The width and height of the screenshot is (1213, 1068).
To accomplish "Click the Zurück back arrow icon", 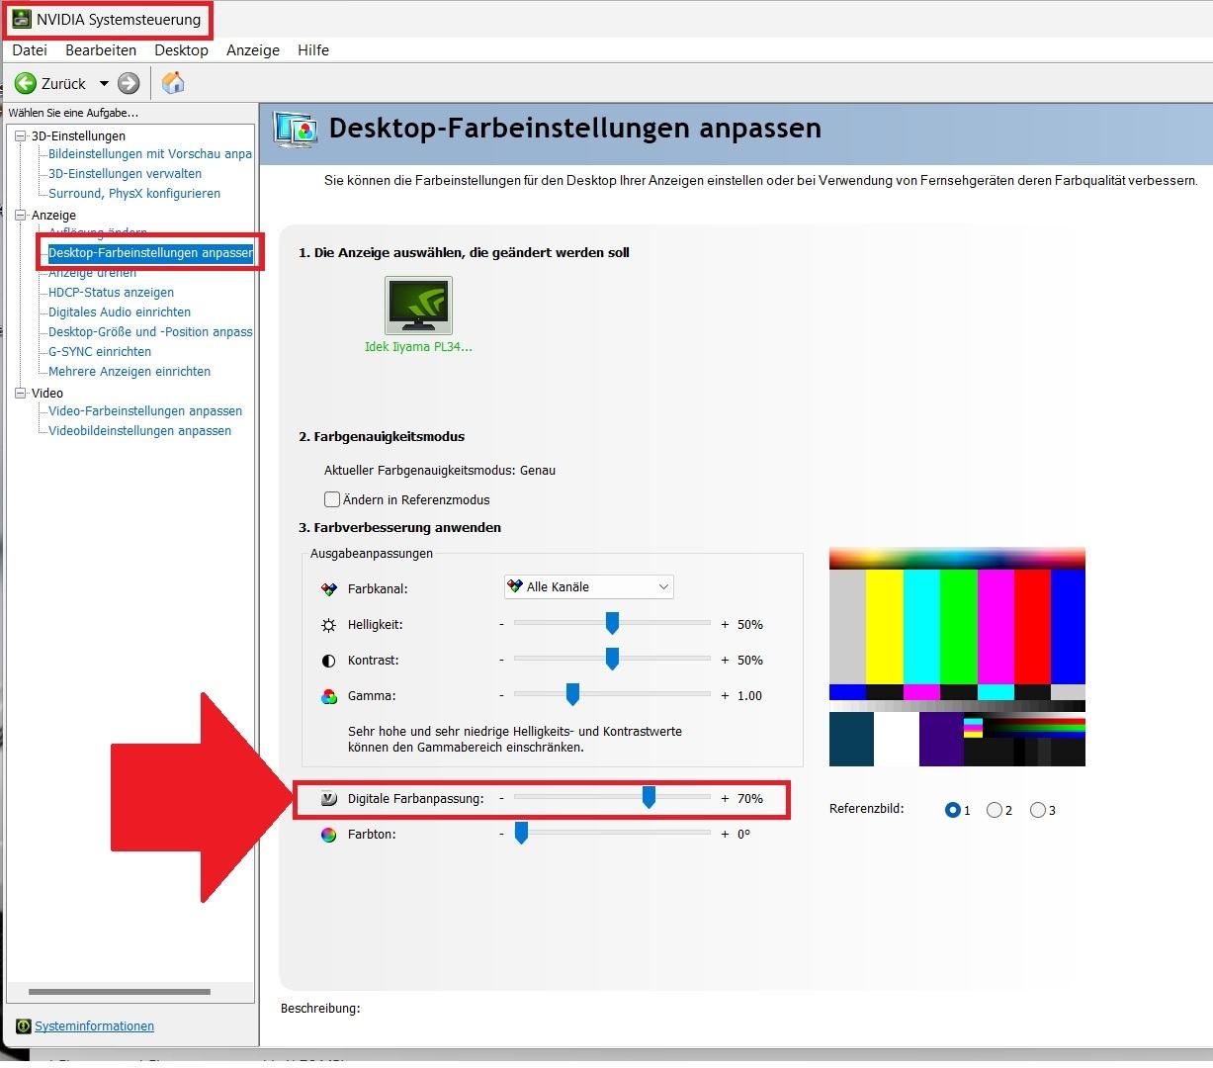I will click(x=26, y=83).
